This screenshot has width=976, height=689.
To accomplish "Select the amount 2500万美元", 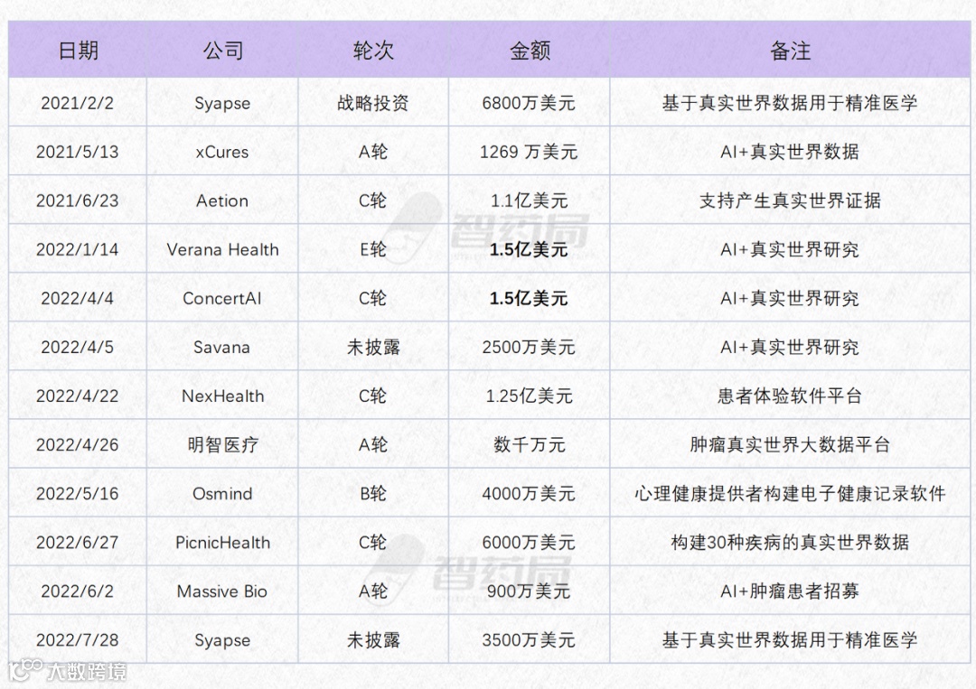I will 529,347.
